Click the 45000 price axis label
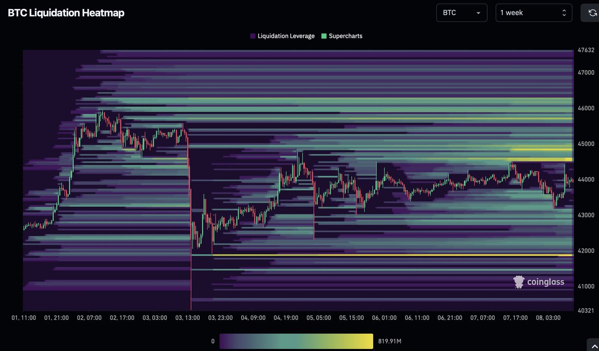This screenshot has width=599, height=351. (586, 144)
